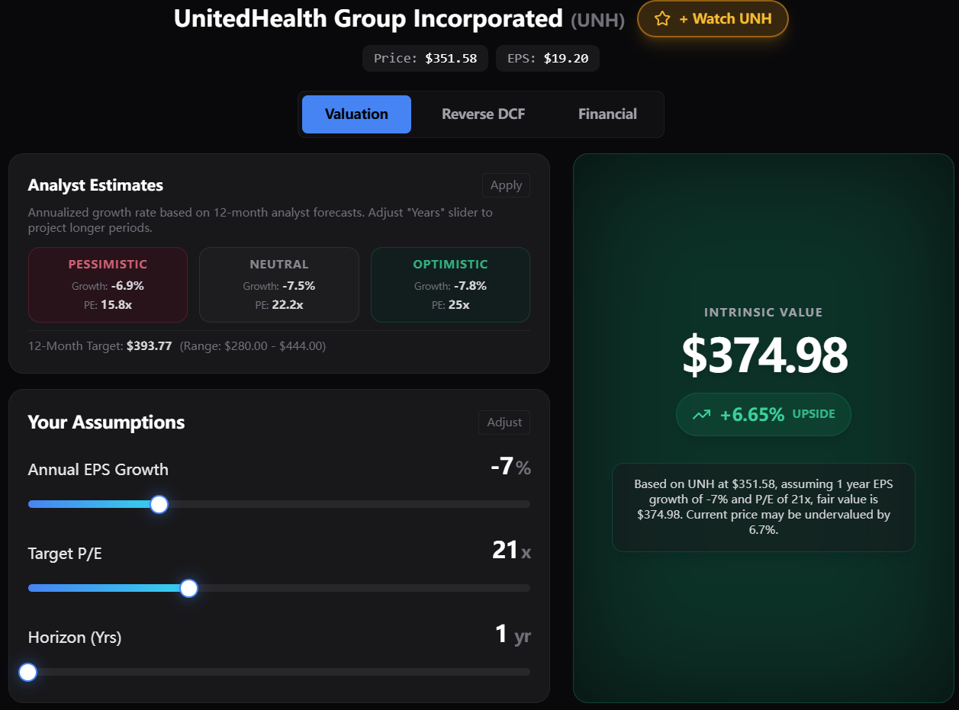The height and width of the screenshot is (710, 959).
Task: Click the star icon in Watch UNH button
Action: click(662, 19)
